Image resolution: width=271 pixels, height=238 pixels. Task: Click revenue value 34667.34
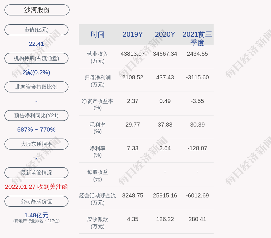pyautogui.click(x=165, y=54)
